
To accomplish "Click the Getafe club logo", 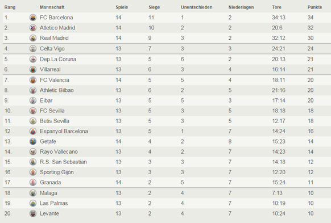I will pos(33,141).
